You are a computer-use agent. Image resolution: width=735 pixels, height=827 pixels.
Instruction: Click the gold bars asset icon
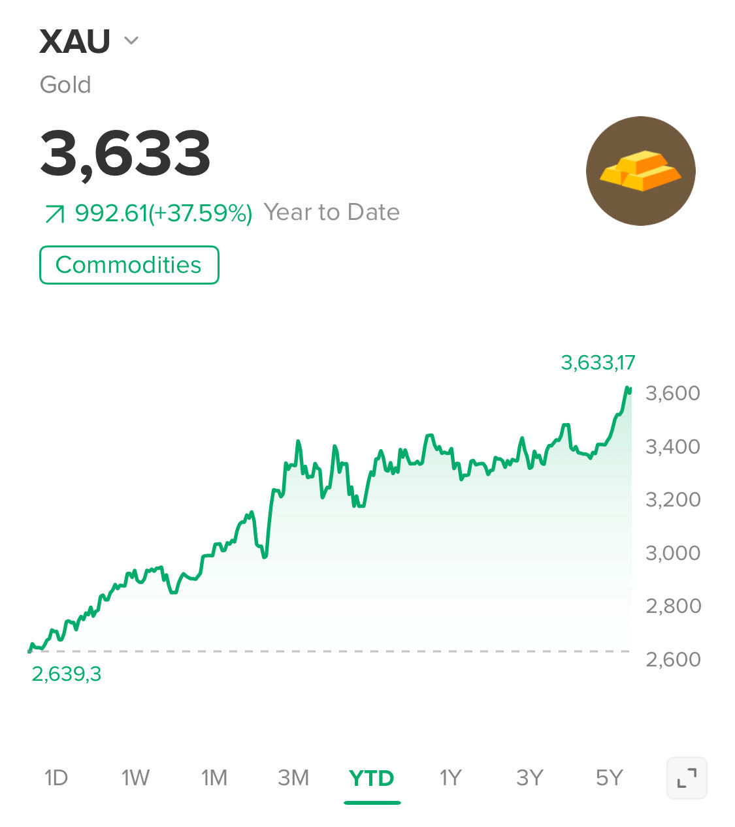pos(640,171)
